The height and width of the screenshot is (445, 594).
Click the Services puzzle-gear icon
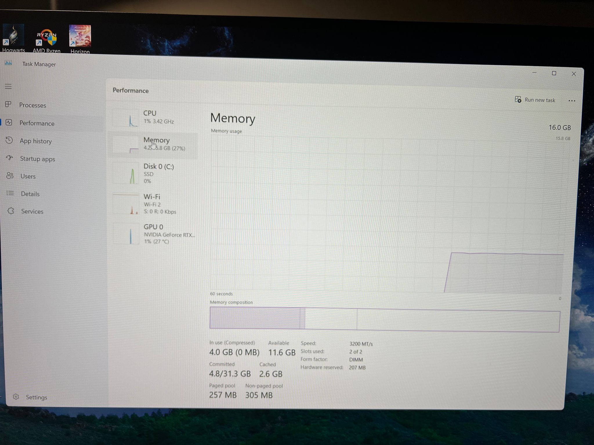pyautogui.click(x=11, y=211)
